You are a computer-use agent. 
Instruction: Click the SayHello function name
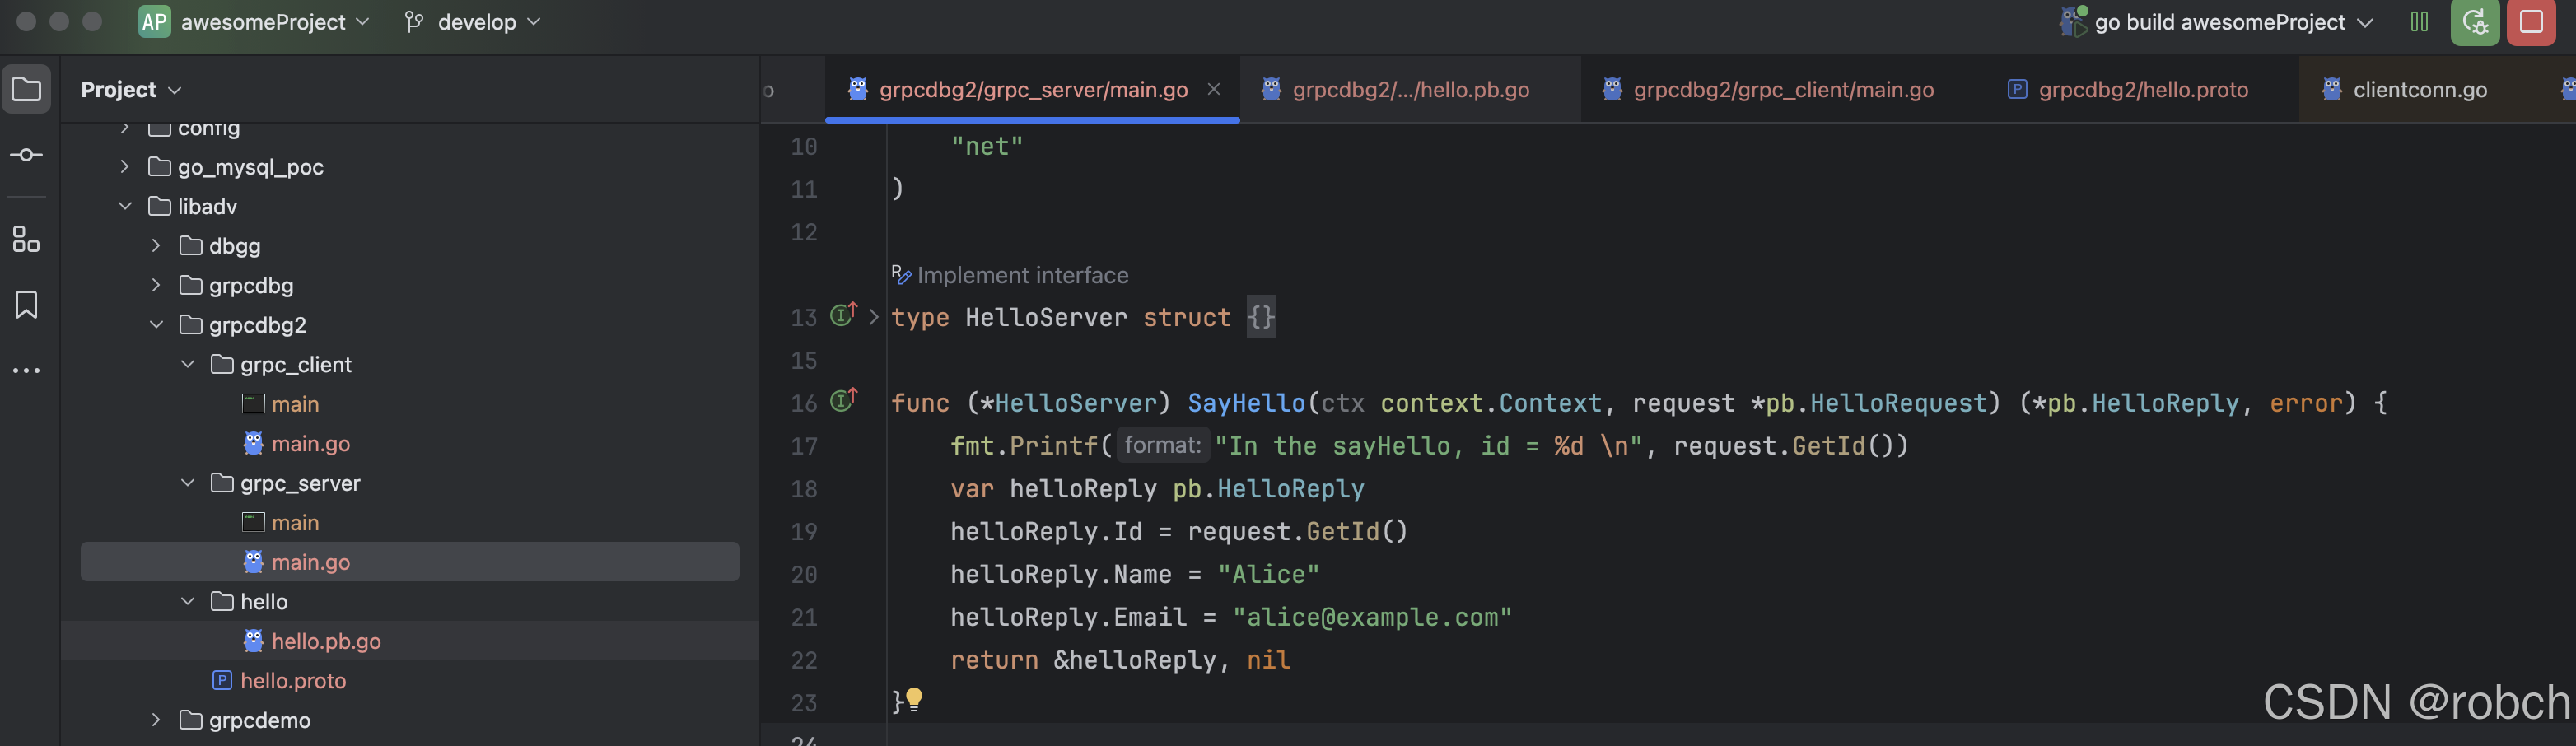[x=1246, y=403]
